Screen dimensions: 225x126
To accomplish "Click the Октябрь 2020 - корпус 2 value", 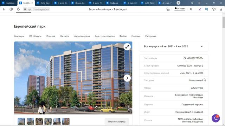I will [190, 66].
